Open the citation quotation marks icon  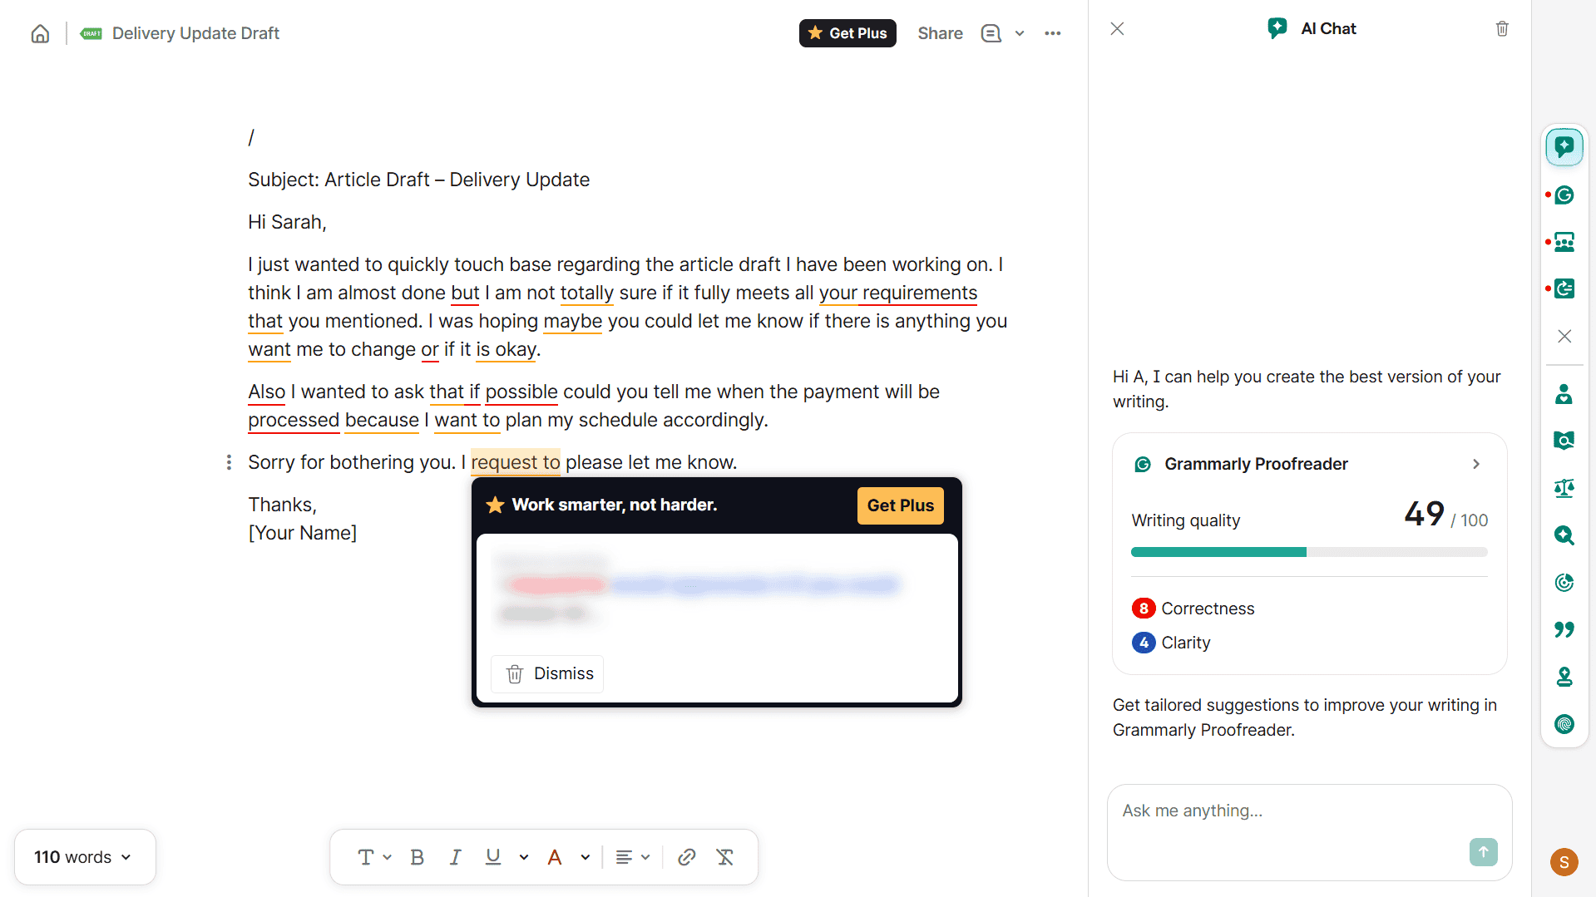coord(1564,629)
